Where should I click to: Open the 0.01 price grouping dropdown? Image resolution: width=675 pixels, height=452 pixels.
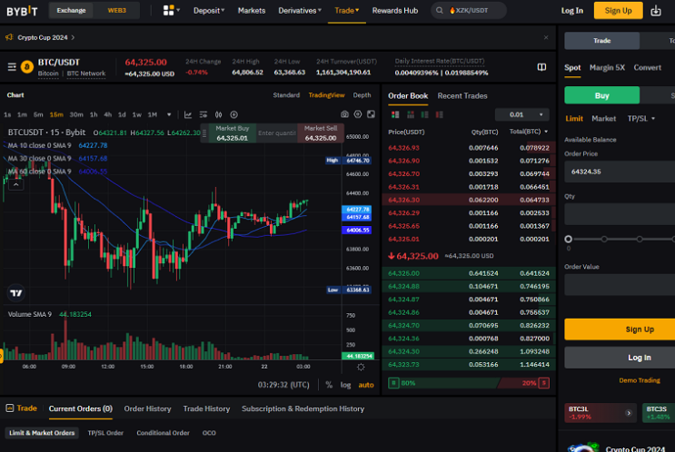[522, 115]
